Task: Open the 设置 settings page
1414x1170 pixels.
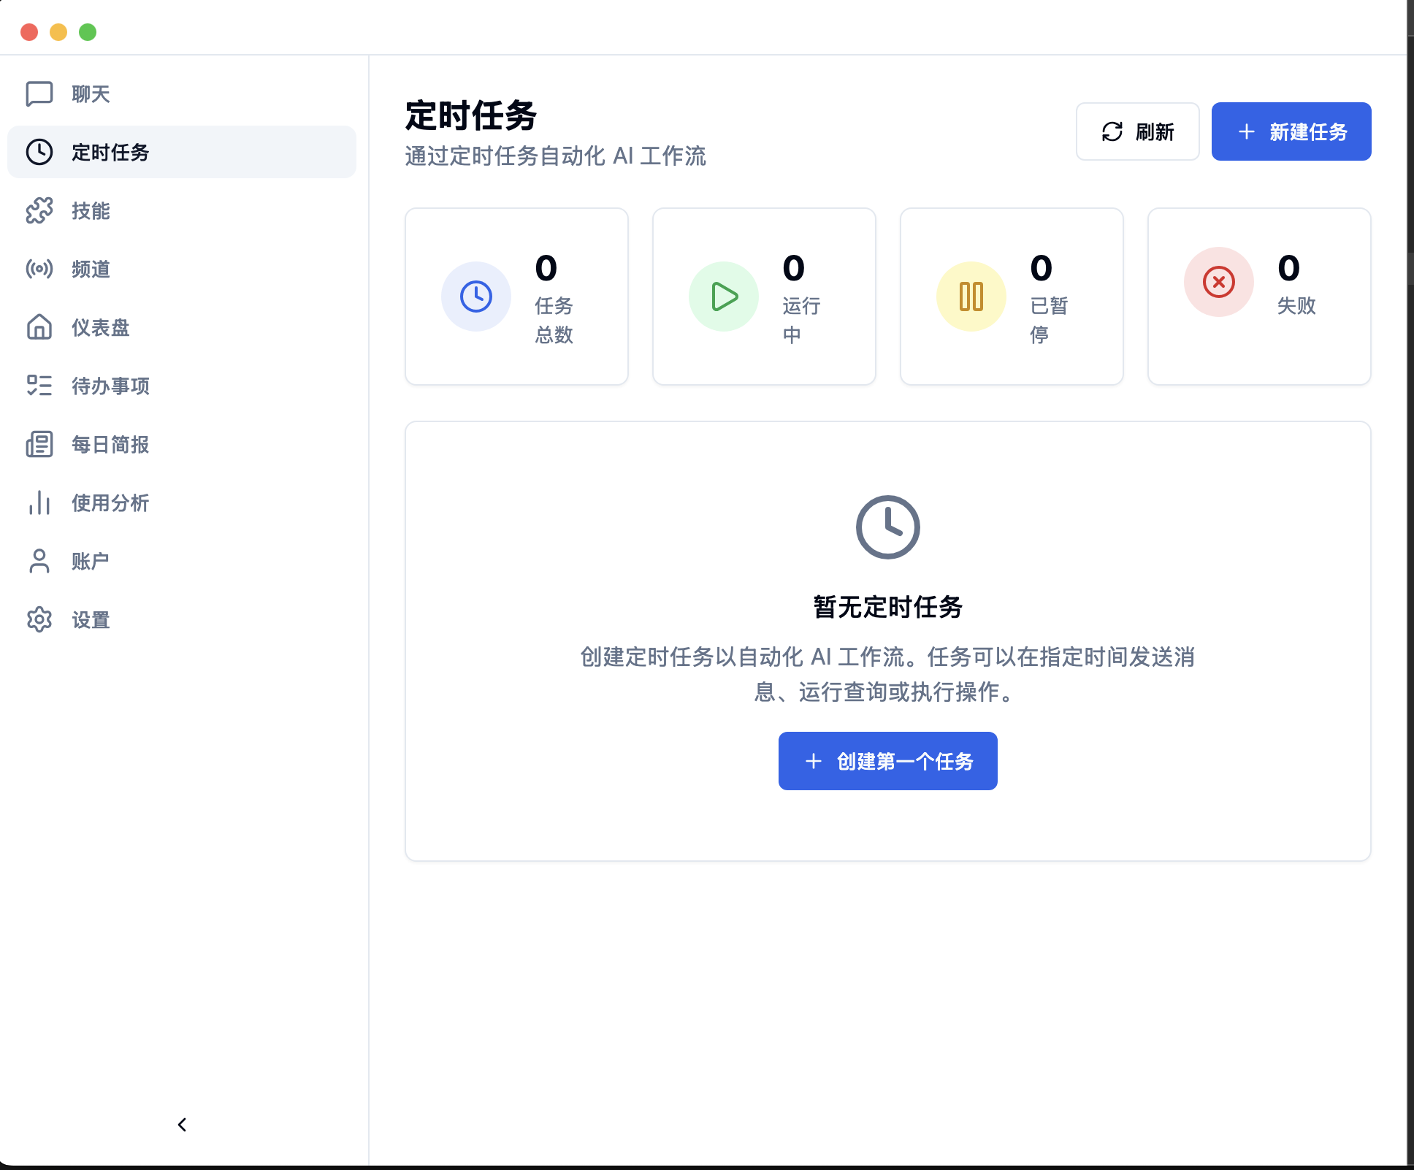Action: point(89,619)
